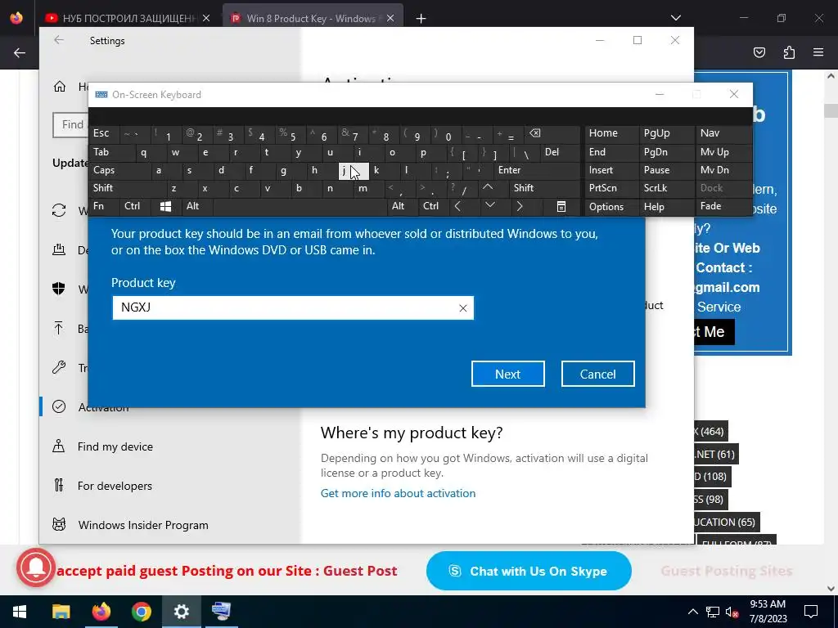Screen dimensions: 838x628
Task: Click the Windows Insider Program icon
Action: pos(59,524)
